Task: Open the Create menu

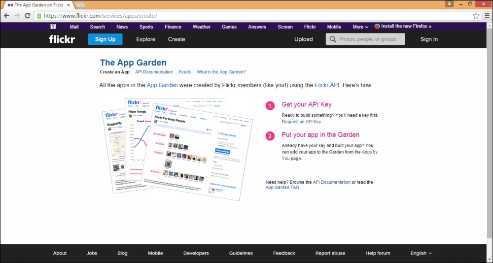Action: coord(176,39)
